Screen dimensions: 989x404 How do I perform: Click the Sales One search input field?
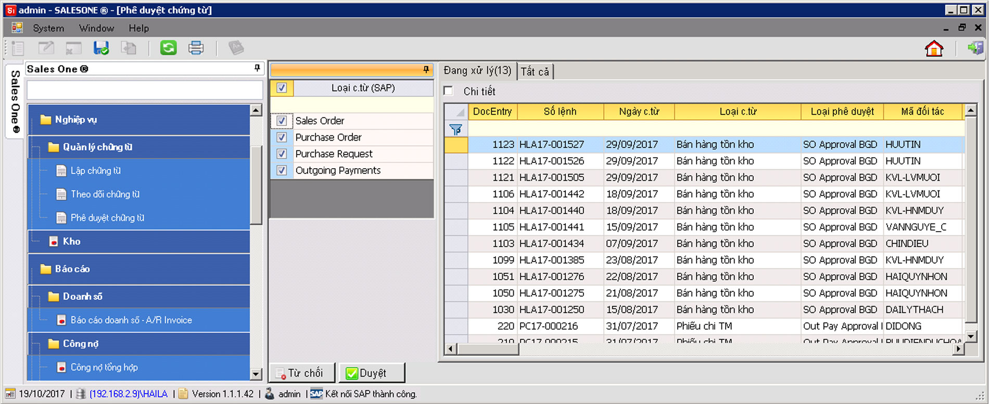pyautogui.click(x=145, y=90)
